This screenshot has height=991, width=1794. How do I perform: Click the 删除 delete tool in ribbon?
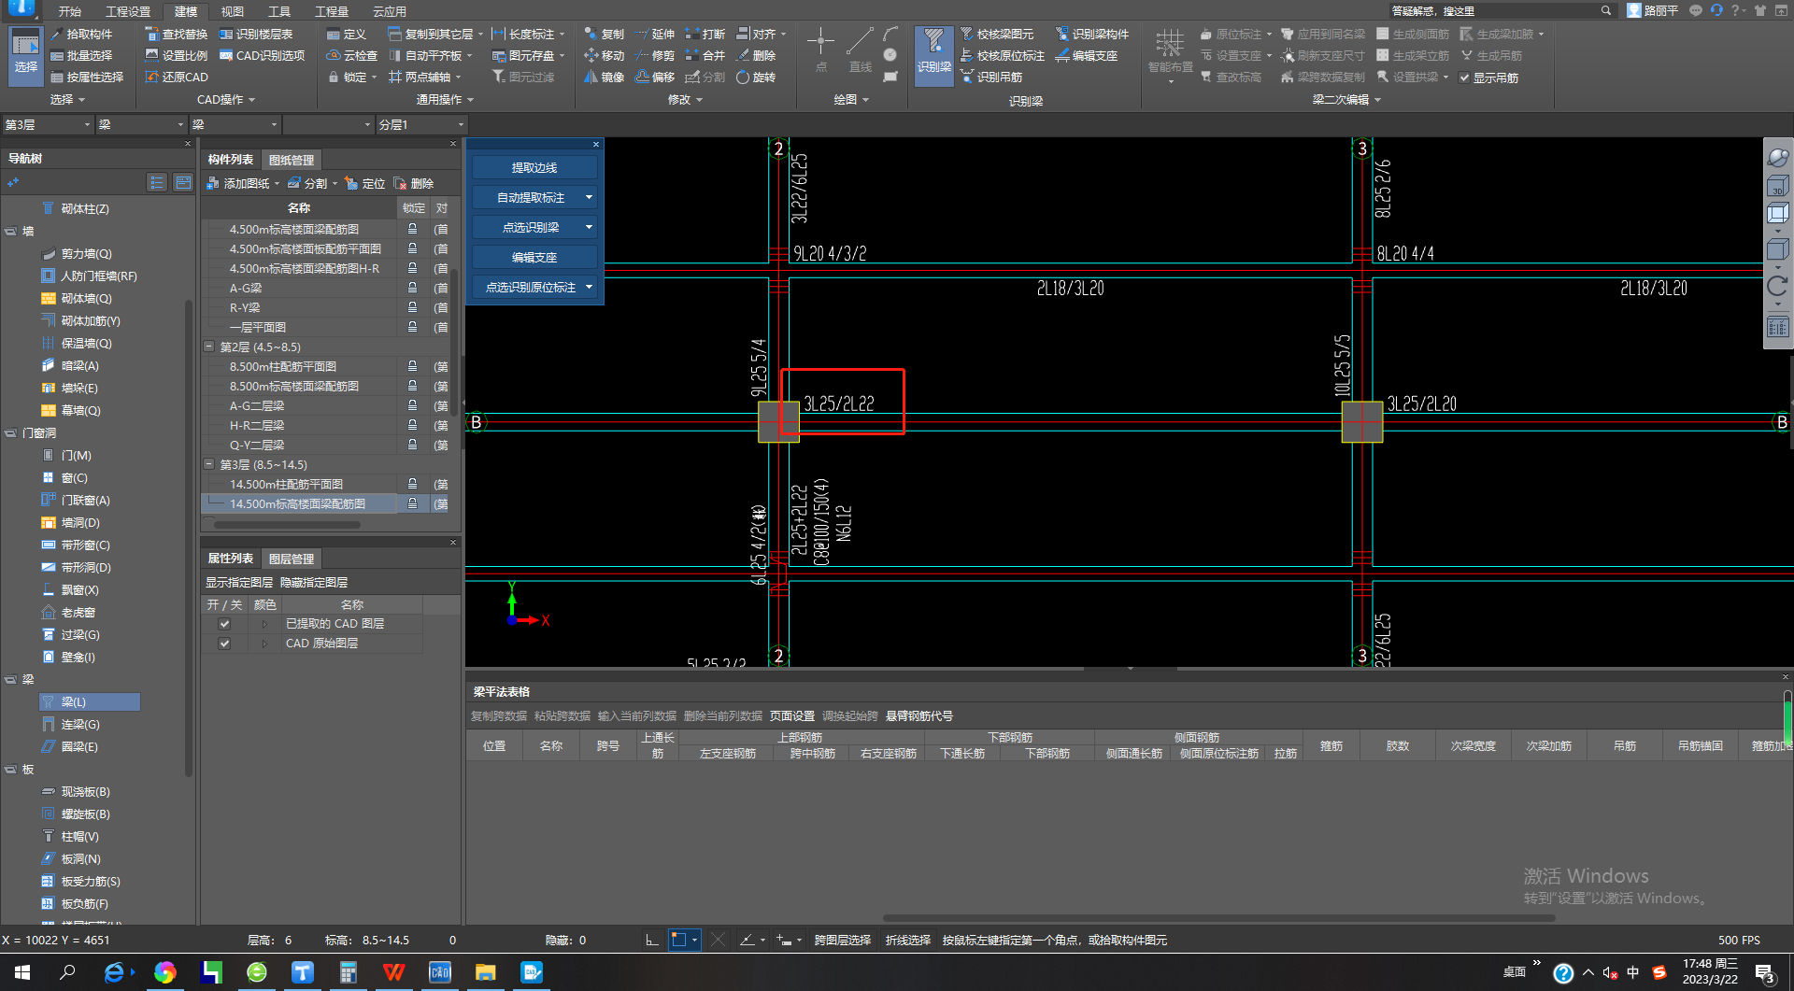point(755,56)
